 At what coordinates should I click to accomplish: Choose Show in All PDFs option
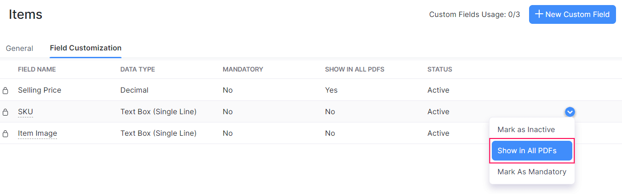(x=532, y=151)
